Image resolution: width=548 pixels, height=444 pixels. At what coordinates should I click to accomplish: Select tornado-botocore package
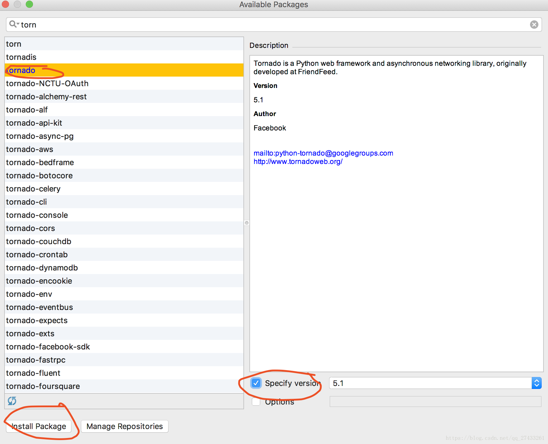point(124,175)
